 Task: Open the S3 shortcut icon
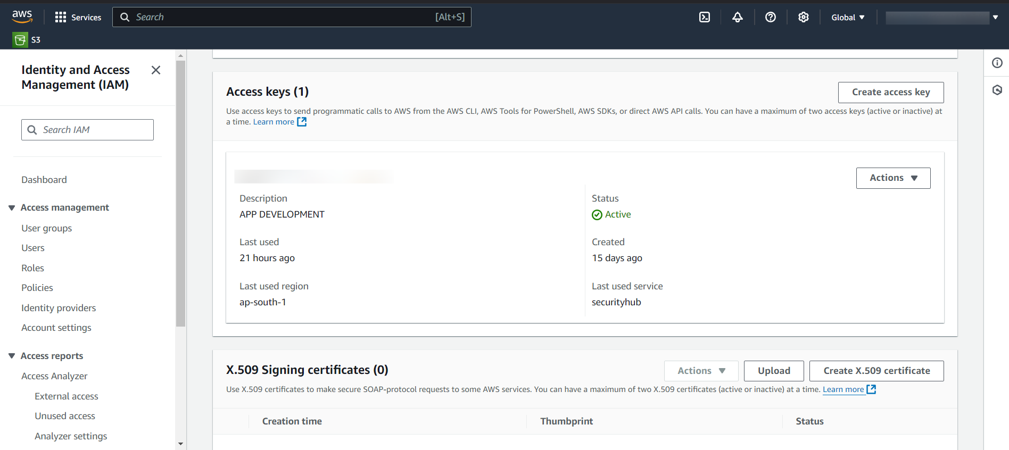[20, 39]
